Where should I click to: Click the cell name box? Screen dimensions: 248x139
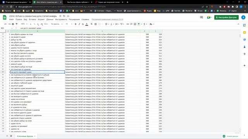[x=7, y=28]
